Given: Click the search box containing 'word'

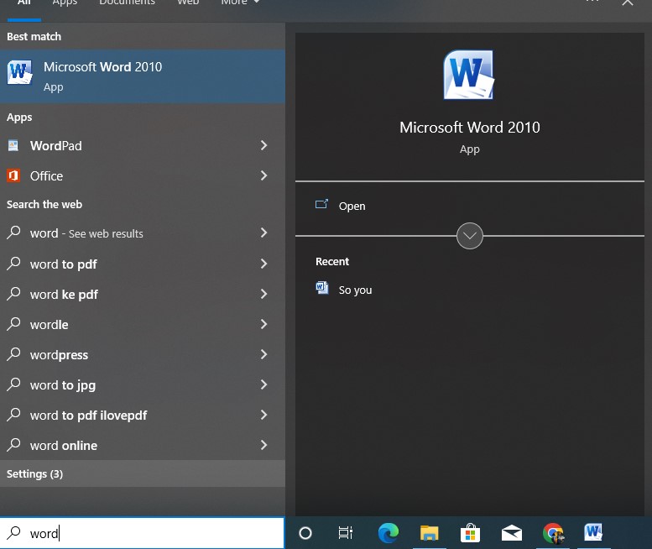Looking at the screenshot, I should point(142,533).
